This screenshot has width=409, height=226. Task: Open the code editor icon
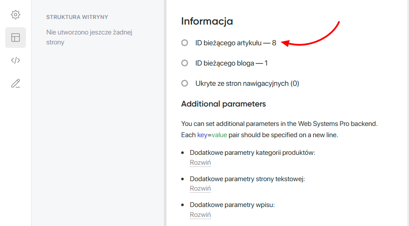pyautogui.click(x=16, y=60)
